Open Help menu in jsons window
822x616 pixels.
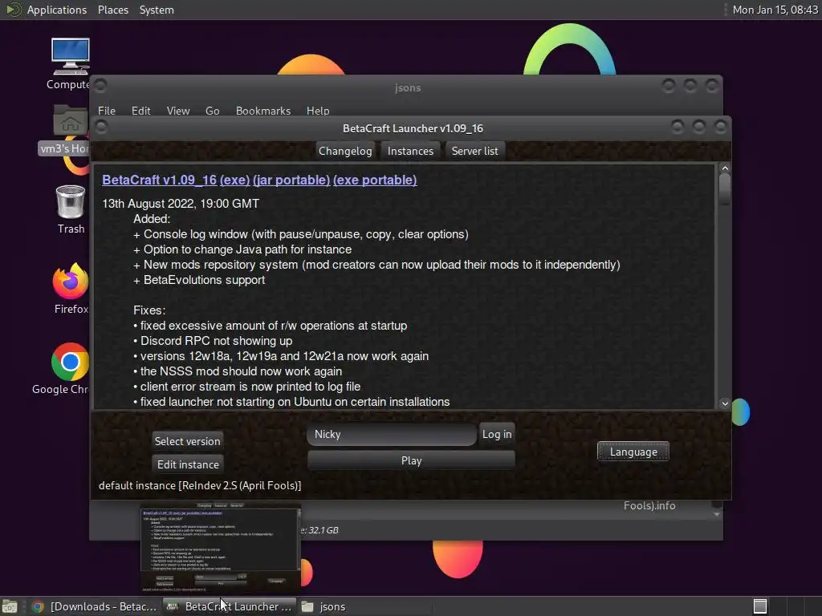pyautogui.click(x=318, y=111)
